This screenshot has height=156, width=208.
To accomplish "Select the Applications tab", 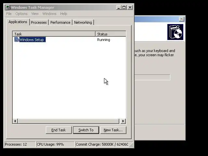I will pyautogui.click(x=18, y=22).
